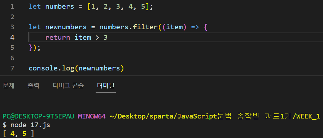This screenshot has width=323, height=138.
Task: Click 'console' on line 7
Action: (x=43, y=68)
